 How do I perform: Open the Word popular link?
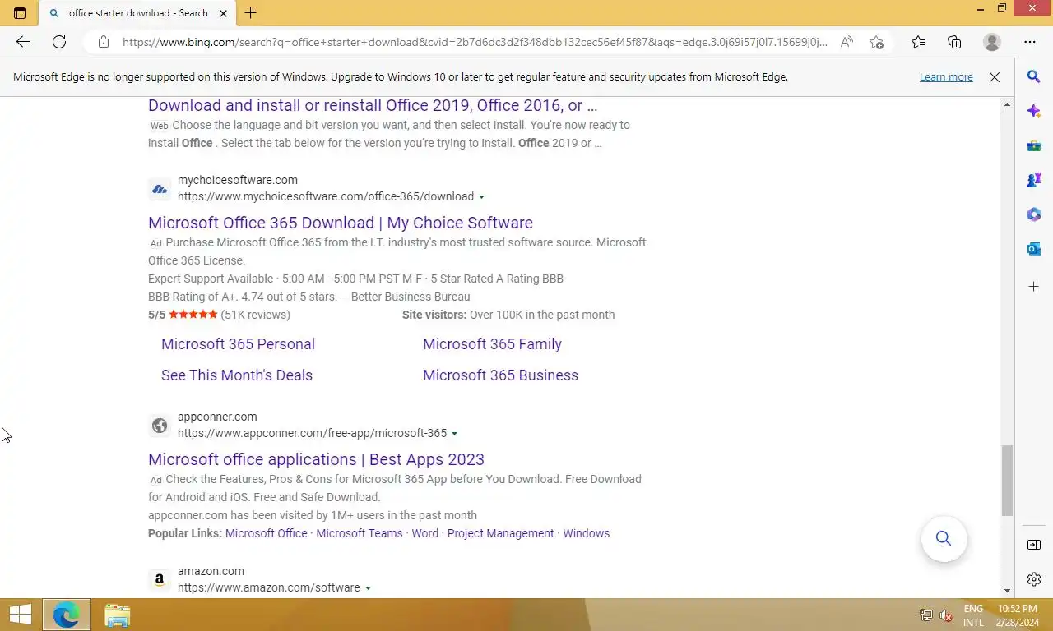point(425,533)
